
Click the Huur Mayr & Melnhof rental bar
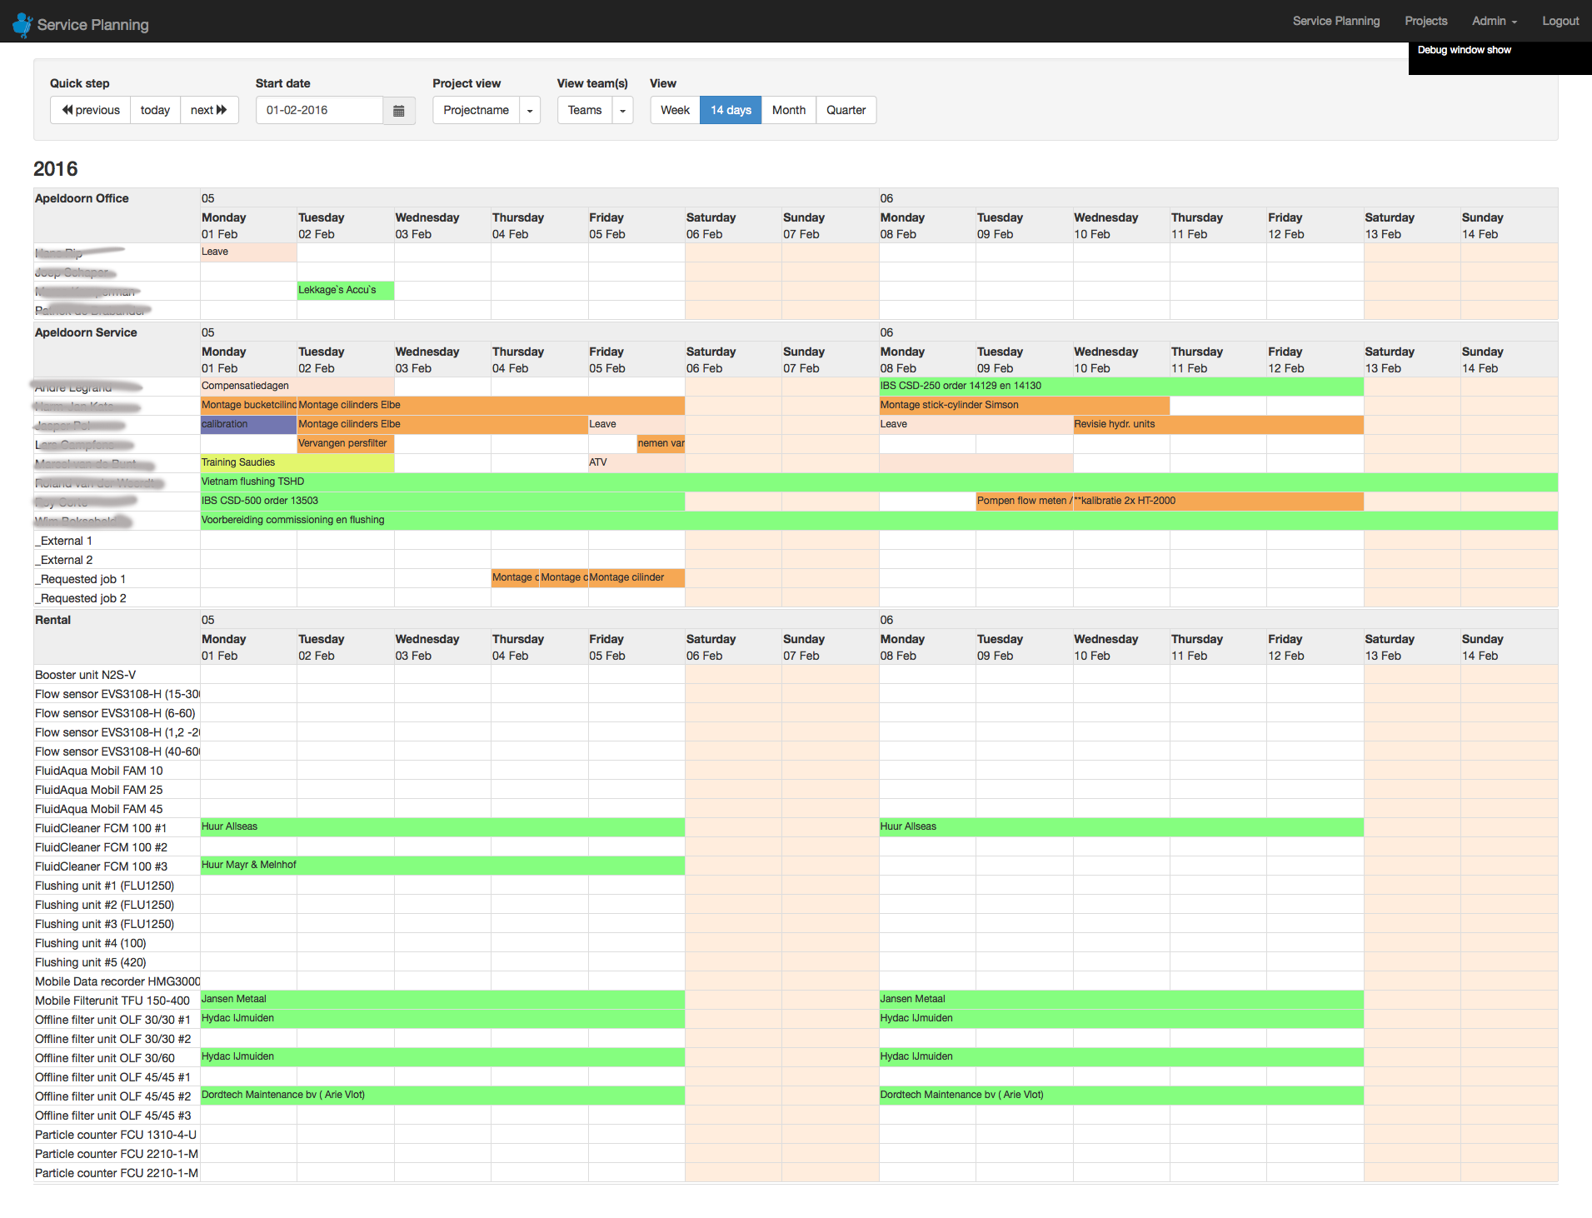[x=442, y=865]
